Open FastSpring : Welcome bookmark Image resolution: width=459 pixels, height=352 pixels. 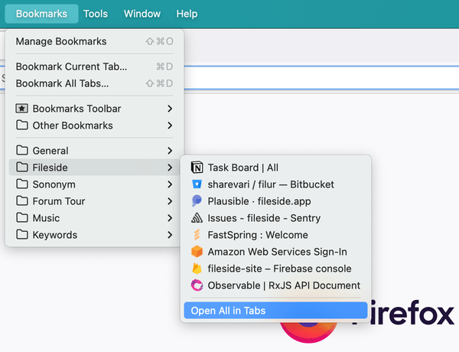tap(275, 235)
